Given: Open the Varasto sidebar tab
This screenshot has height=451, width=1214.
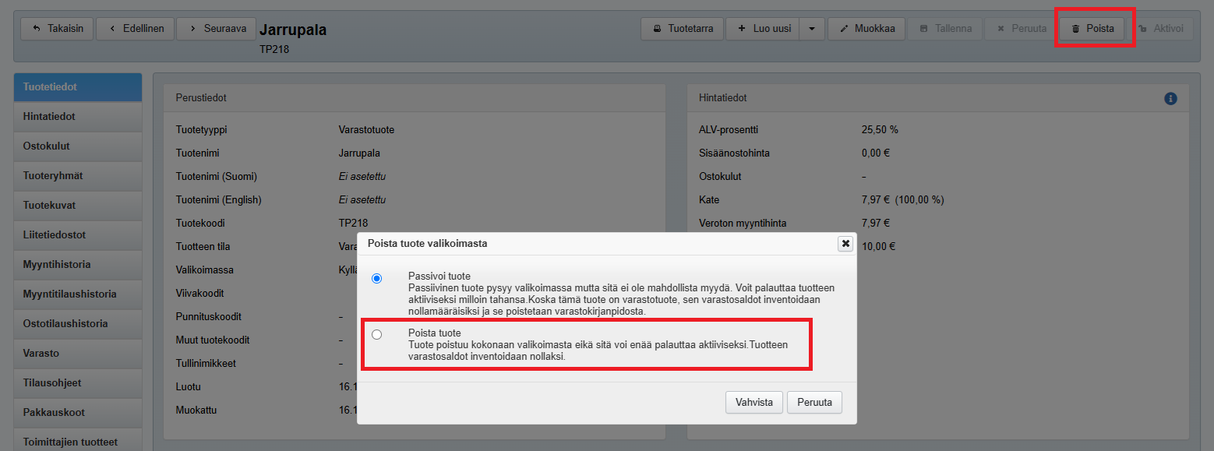Looking at the screenshot, I should pyautogui.click(x=78, y=354).
